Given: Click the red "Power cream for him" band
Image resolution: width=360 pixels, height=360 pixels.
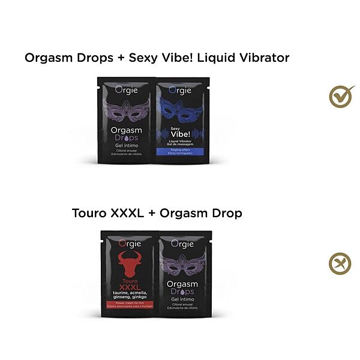Looking at the screenshot, I should (130, 305).
